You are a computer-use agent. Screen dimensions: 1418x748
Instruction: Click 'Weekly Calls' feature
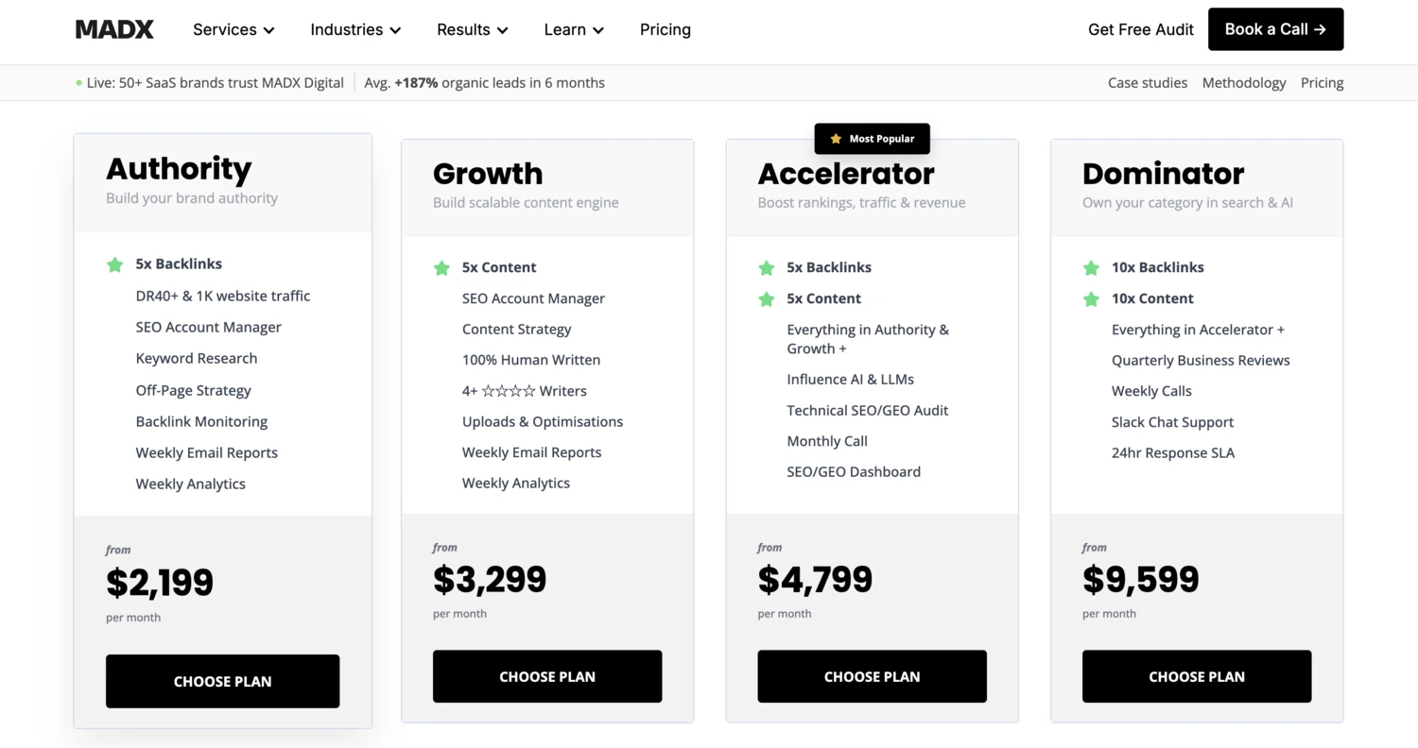1151,391
